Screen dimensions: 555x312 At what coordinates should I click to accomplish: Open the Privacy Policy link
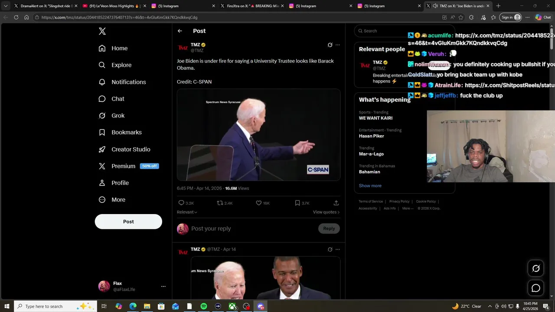[x=399, y=201]
